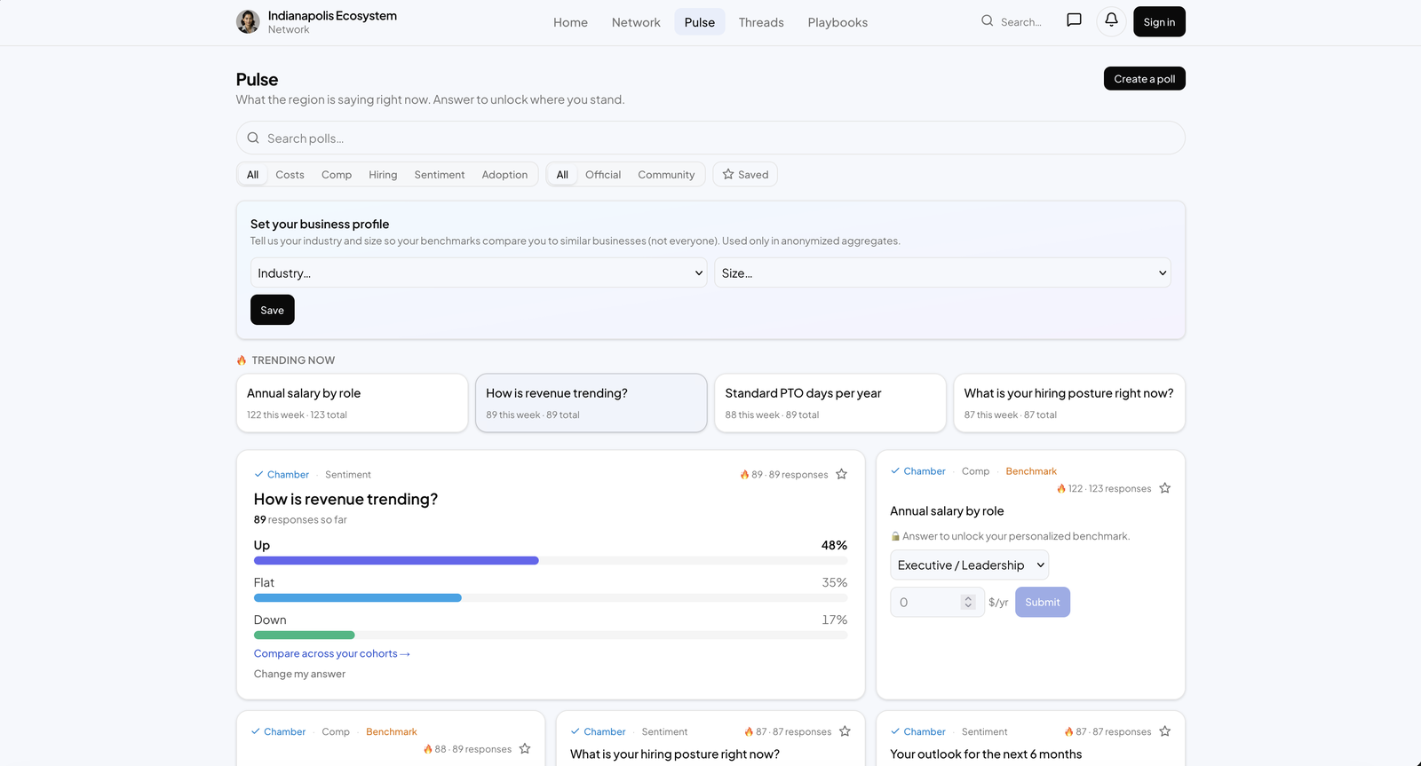
Task: Open 'Compare across your cohorts' link
Action: tap(331, 654)
